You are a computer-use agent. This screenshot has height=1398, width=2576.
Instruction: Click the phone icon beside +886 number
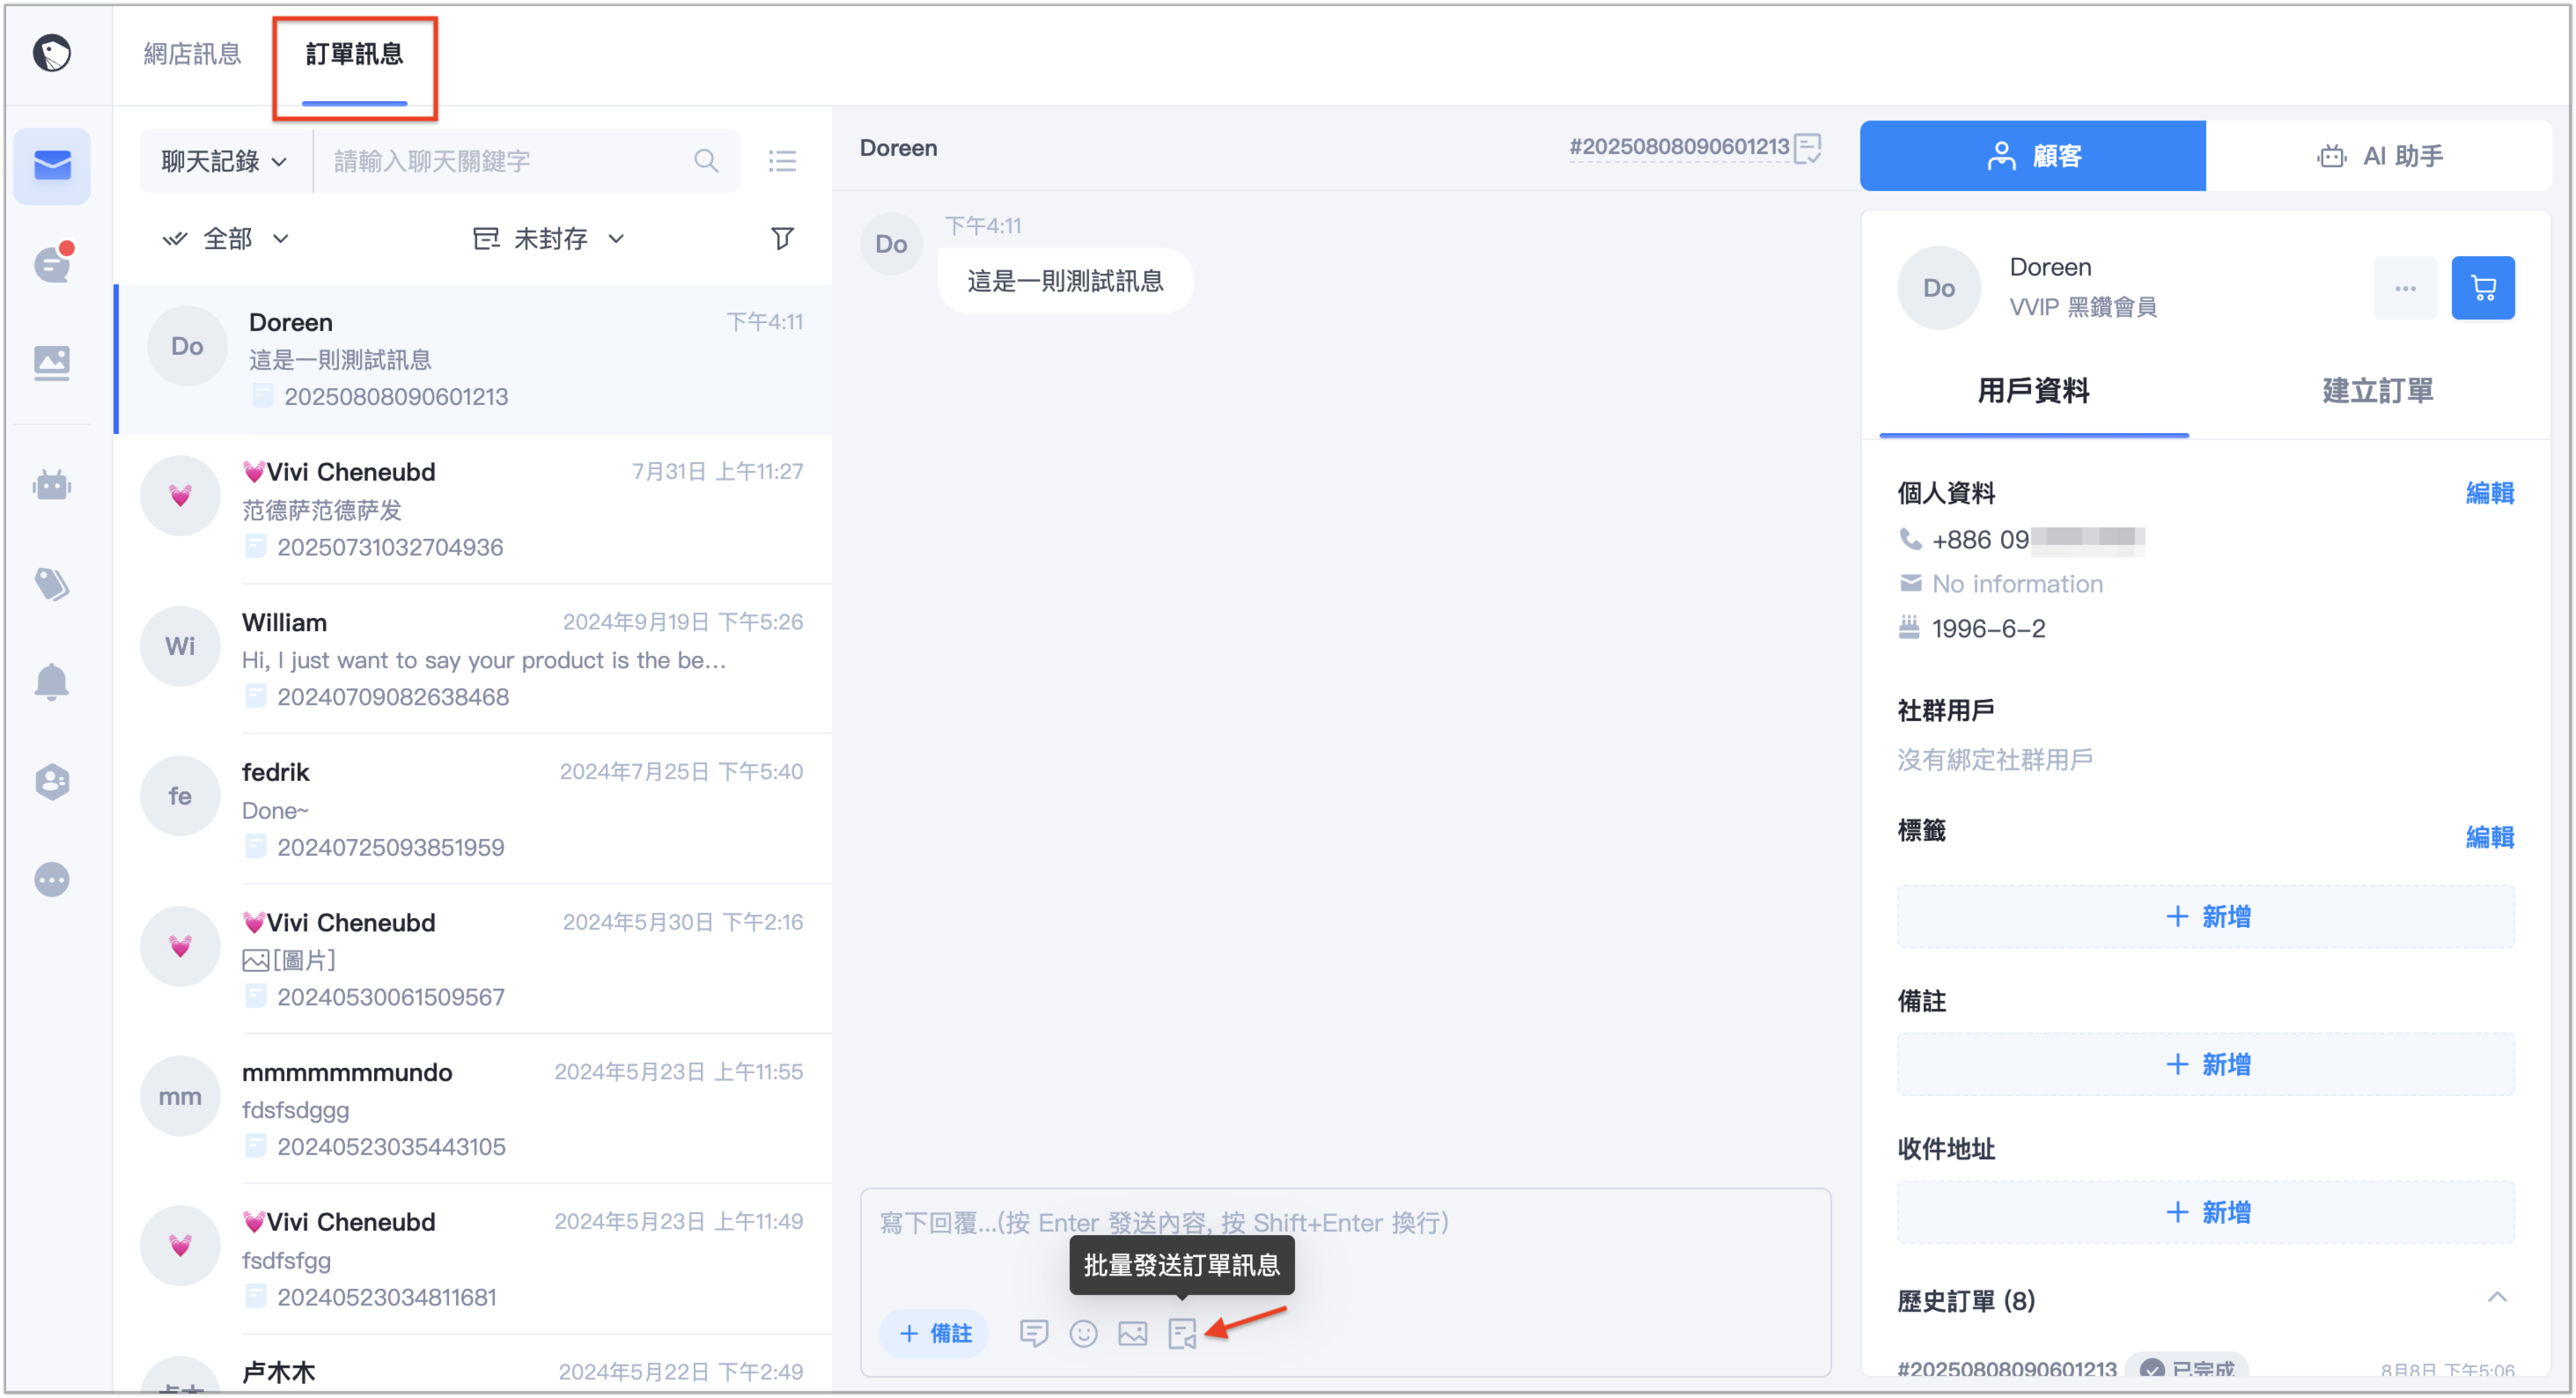(x=1910, y=540)
